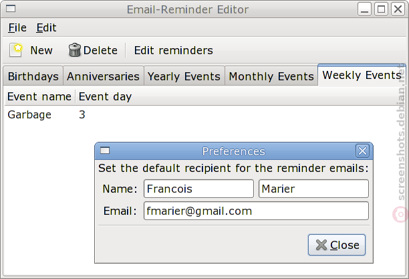Click the New document star icon
The height and width of the screenshot is (279, 409).
click(16, 50)
